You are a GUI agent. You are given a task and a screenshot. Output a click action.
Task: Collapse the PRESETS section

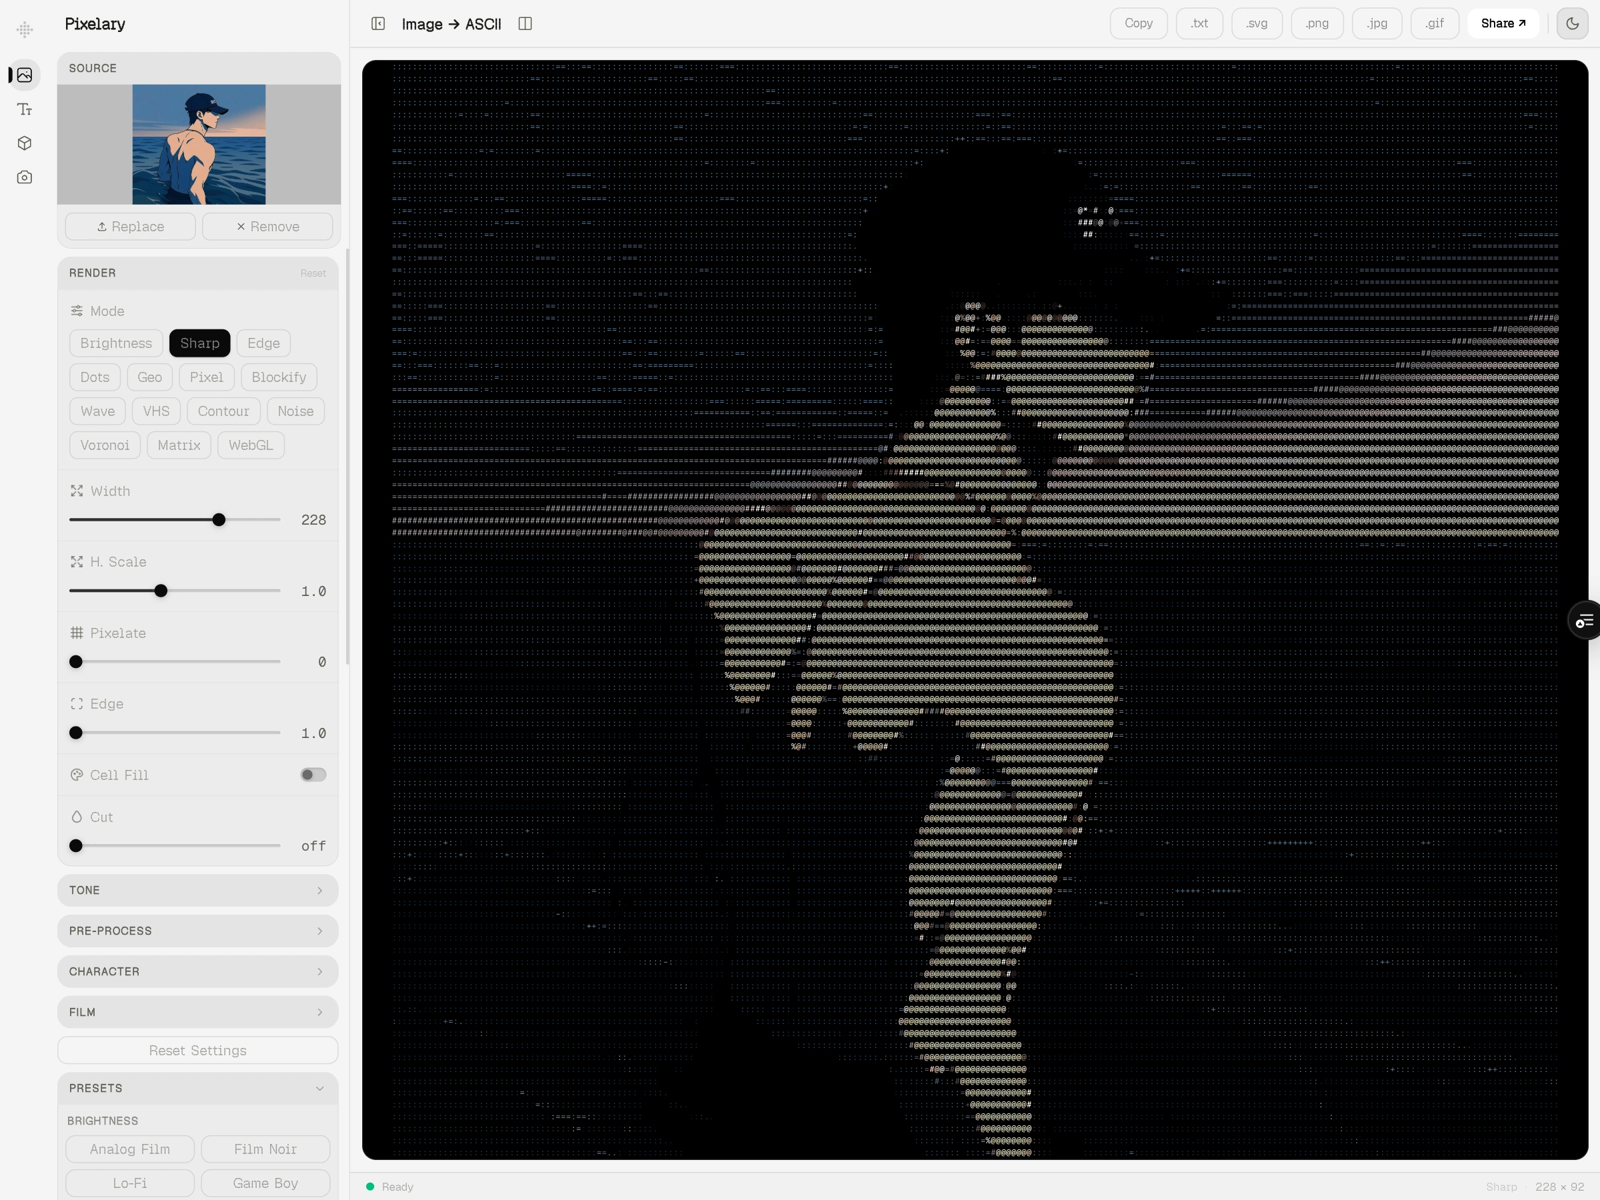pyautogui.click(x=197, y=1088)
